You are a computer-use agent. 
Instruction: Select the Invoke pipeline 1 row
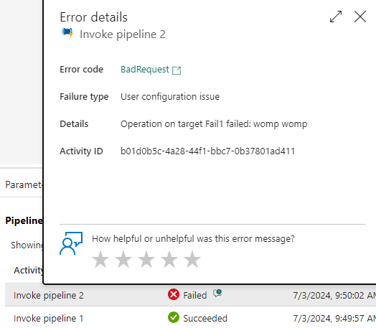tap(190, 317)
